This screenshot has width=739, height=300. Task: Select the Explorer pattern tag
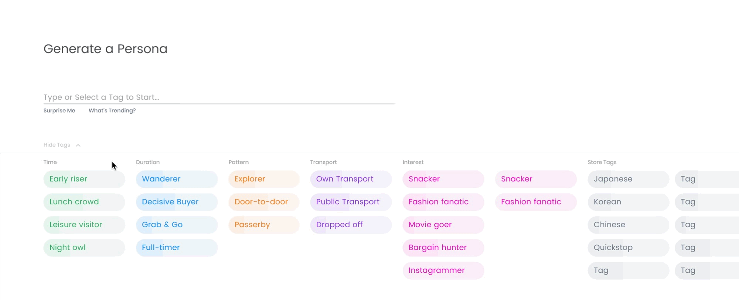[264, 179]
